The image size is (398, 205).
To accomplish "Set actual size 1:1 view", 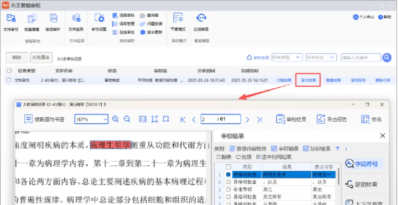I will click(143, 119).
